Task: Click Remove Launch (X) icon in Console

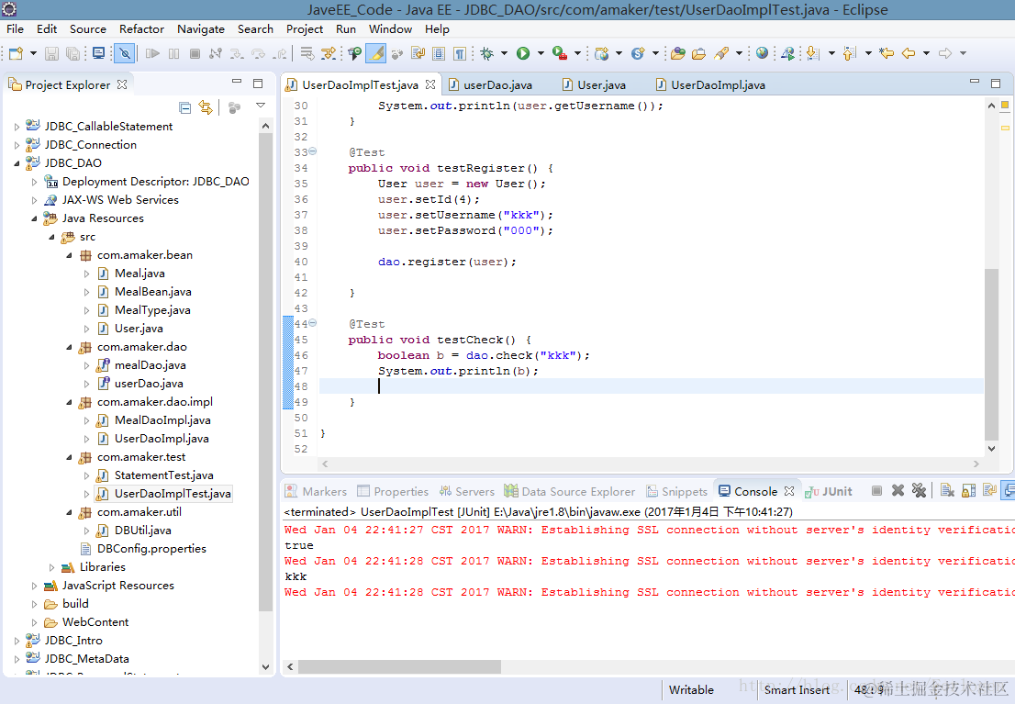Action: point(898,491)
